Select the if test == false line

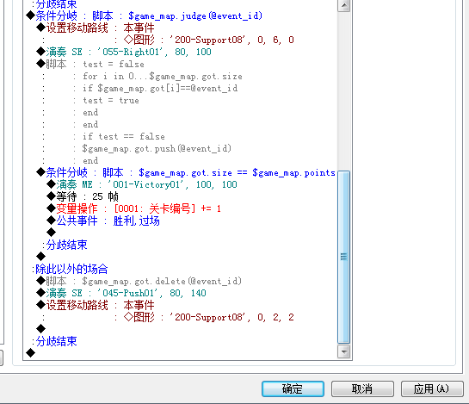tap(124, 136)
